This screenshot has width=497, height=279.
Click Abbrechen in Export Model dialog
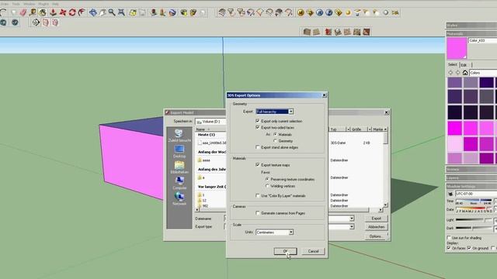pos(376,227)
